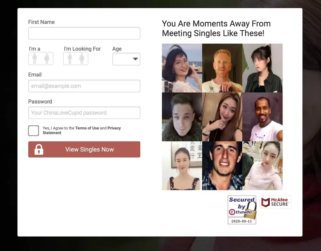Choose male icon under I'm Looking For
This screenshot has width=321, height=251.
(x=70, y=59)
